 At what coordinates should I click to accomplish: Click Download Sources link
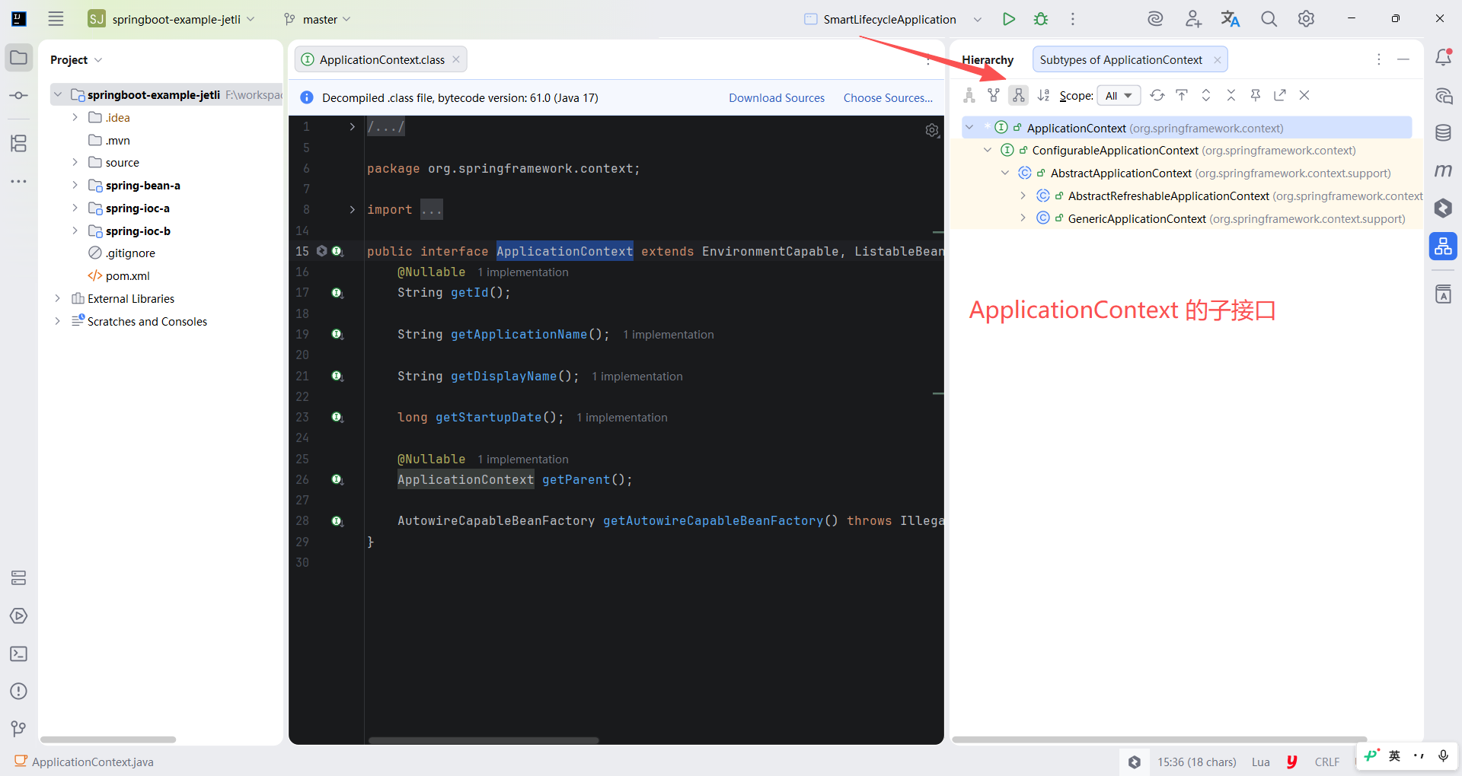(777, 98)
